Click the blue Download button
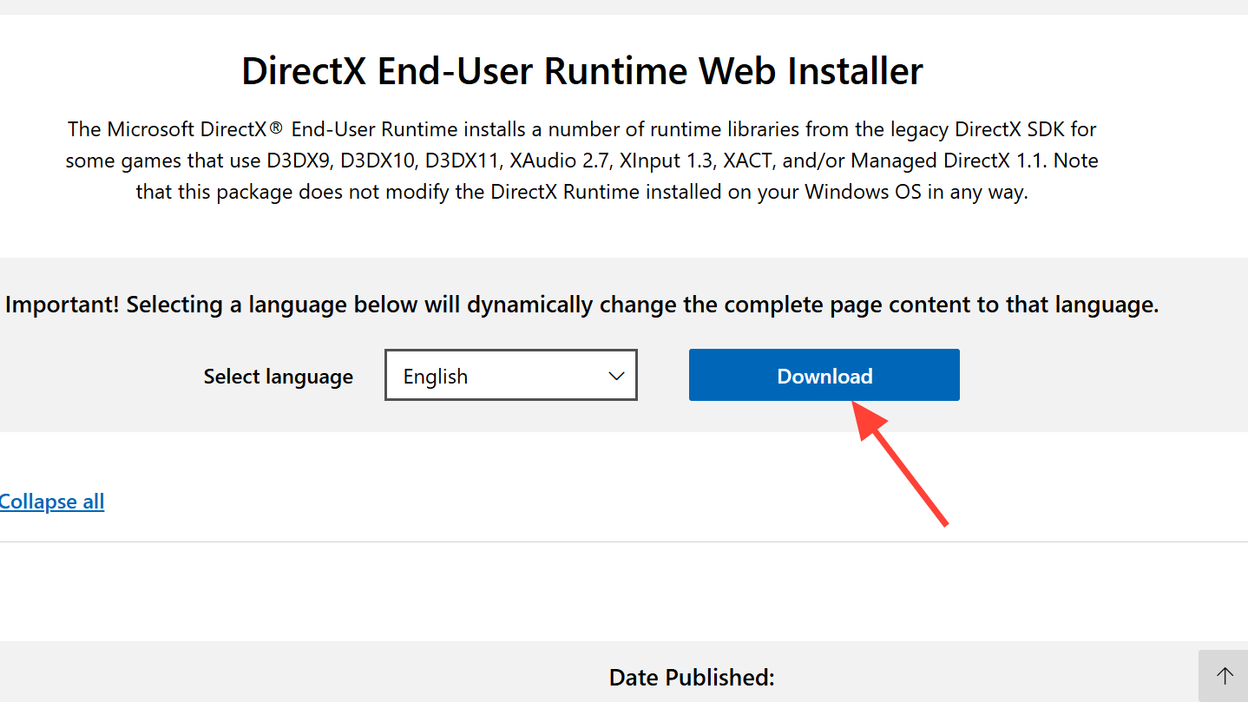1248x702 pixels. pos(824,375)
